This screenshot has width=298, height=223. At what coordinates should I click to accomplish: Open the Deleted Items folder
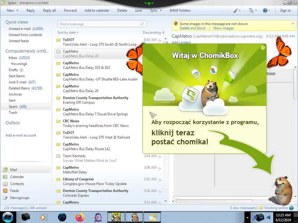(26, 88)
